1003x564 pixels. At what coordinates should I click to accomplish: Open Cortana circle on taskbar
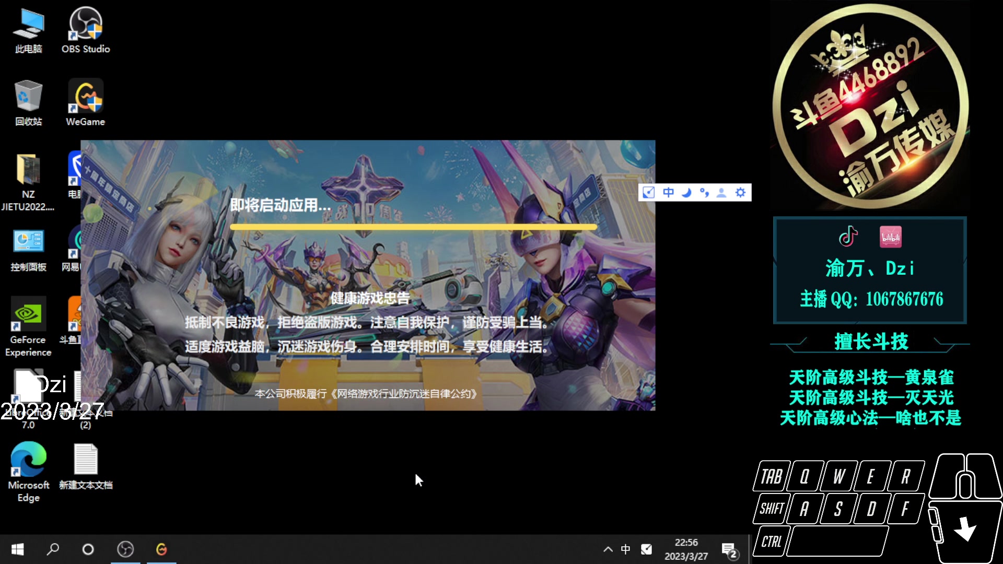point(88,549)
